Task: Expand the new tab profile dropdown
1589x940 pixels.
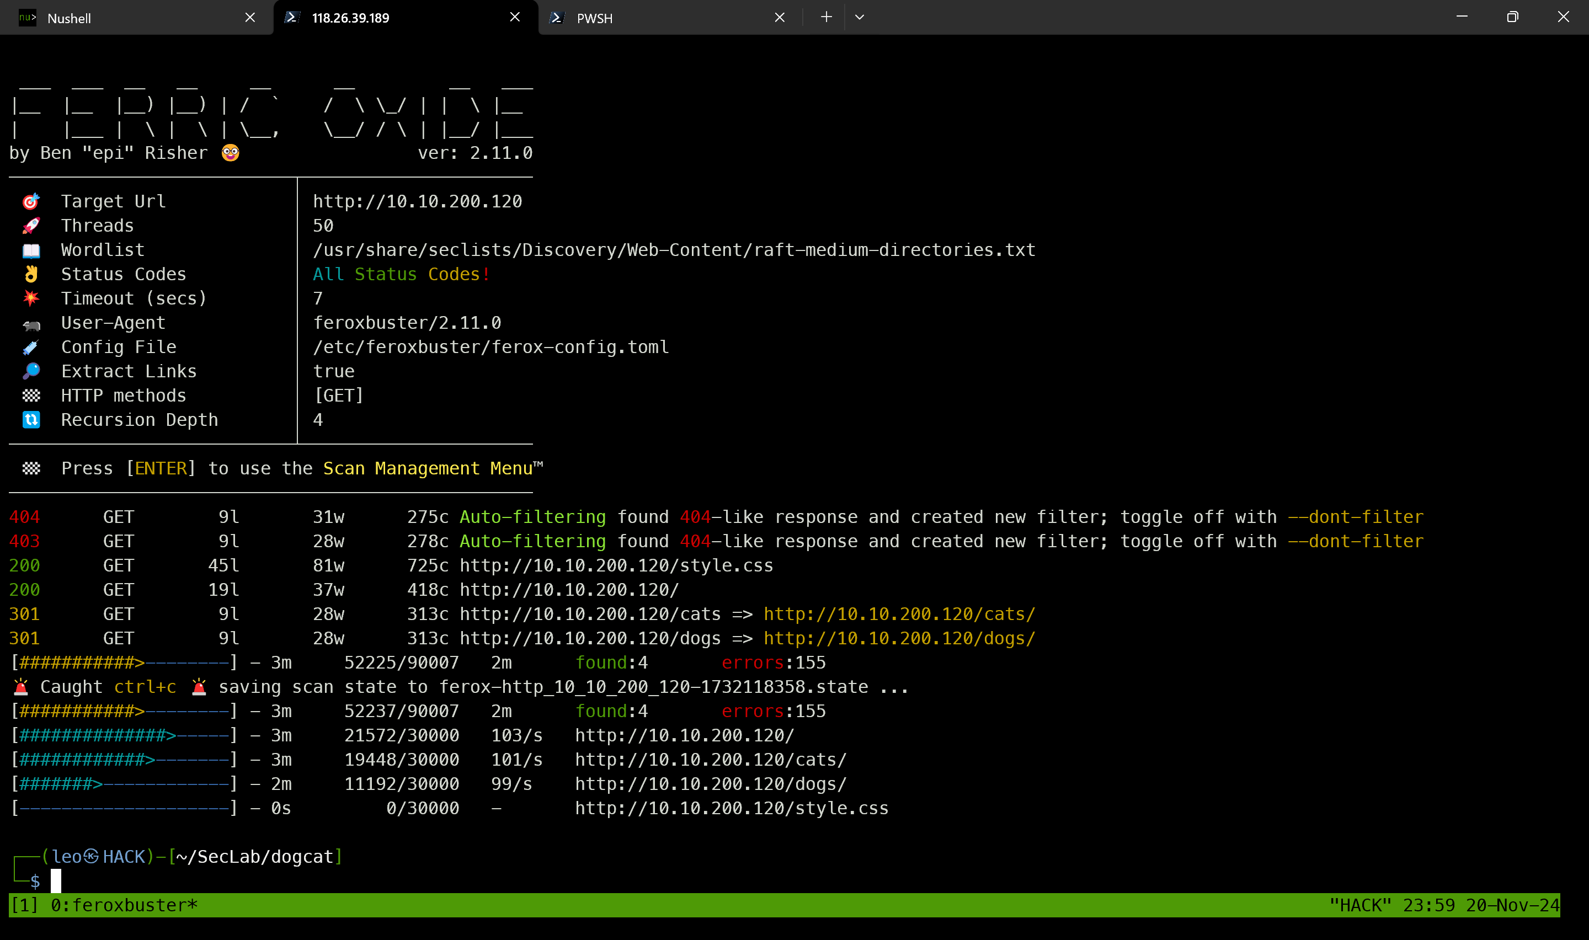Action: (860, 17)
